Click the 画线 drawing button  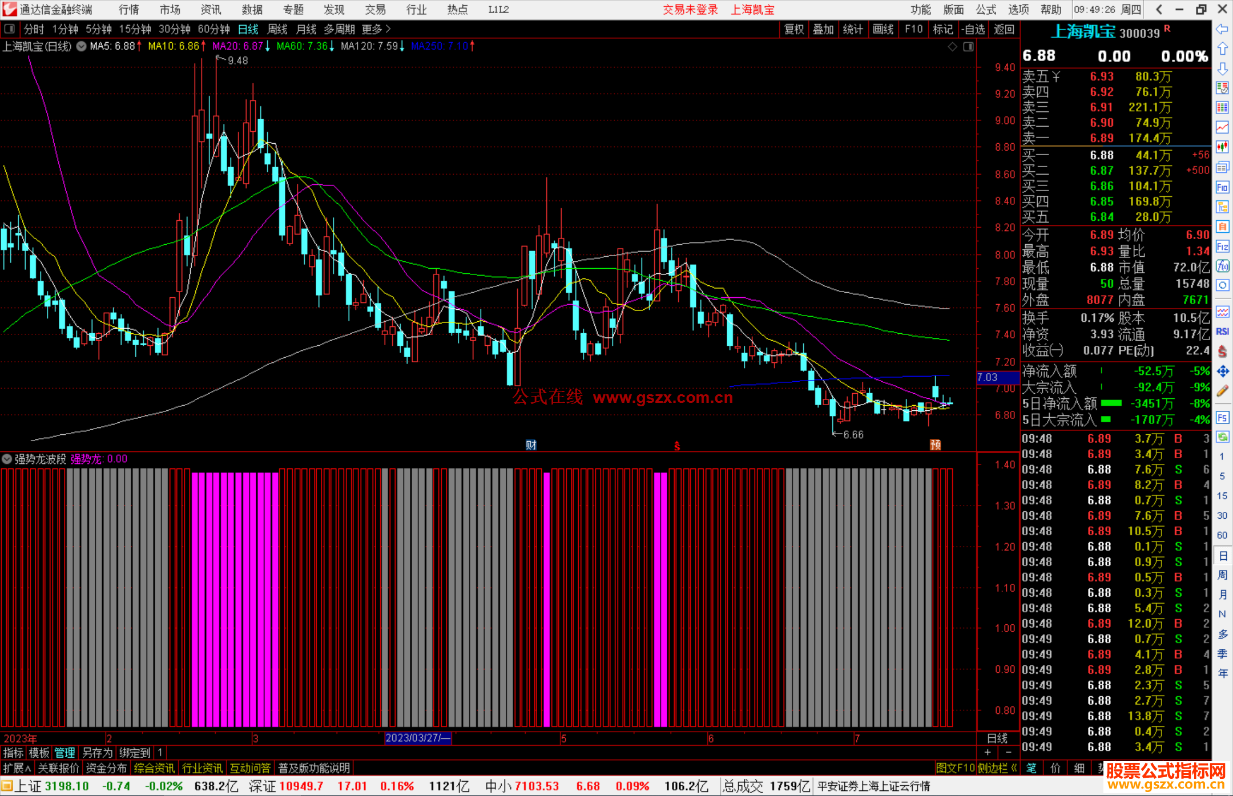883,29
